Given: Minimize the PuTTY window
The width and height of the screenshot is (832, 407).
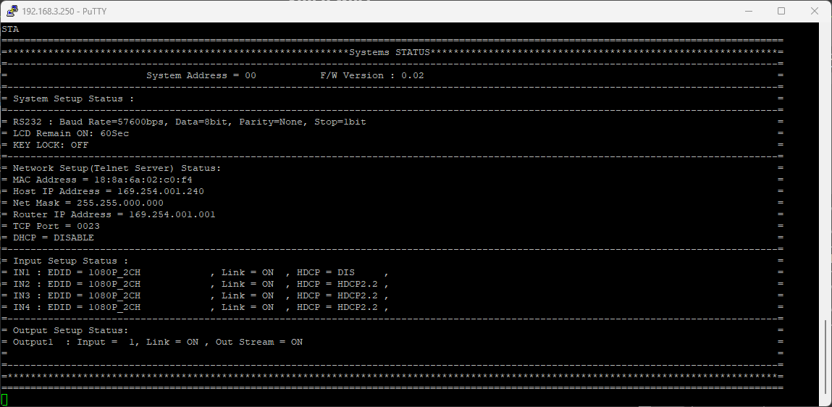Looking at the screenshot, I should 748,11.
